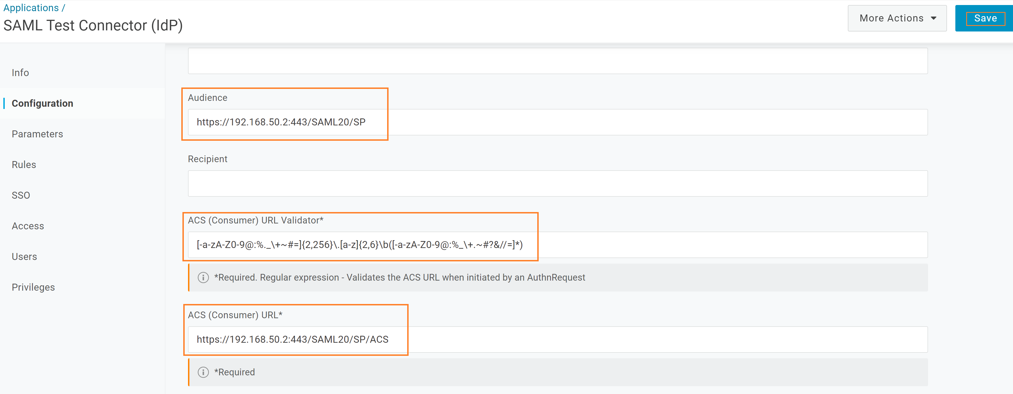1013x394 pixels.
Task: Open the Applications breadcrumb link
Action: click(31, 8)
